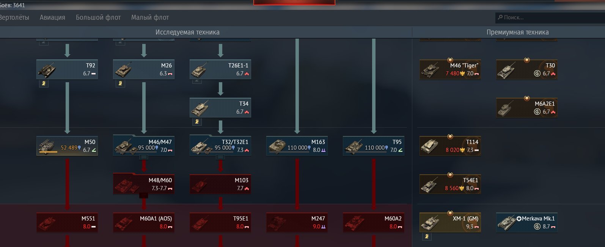Screen dimensions: 605x247
Task: Open the Авиация tab
Action: coord(52,17)
